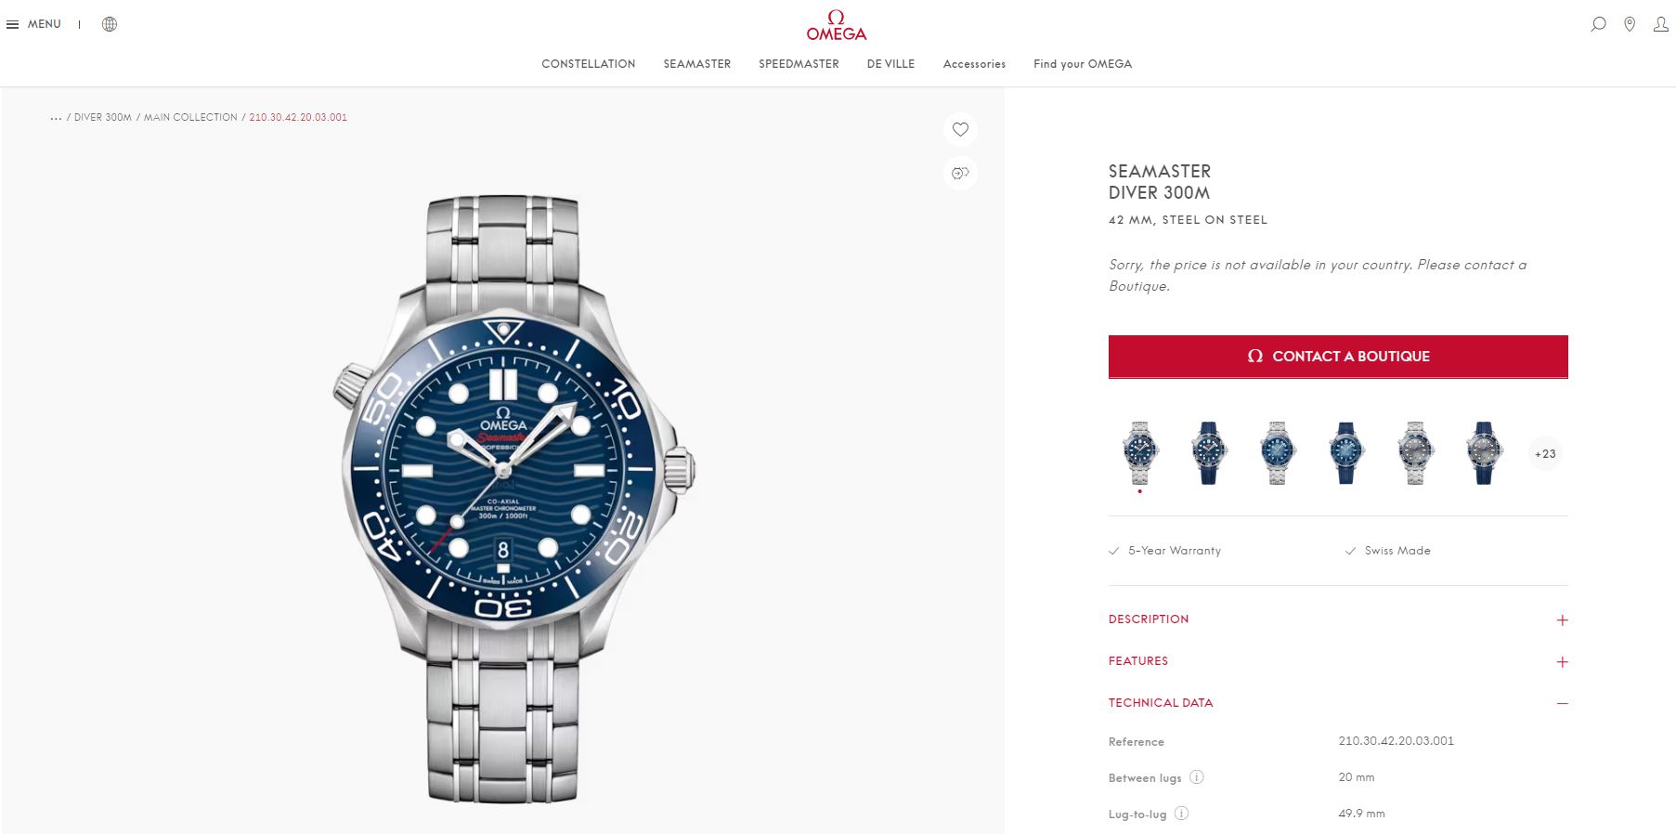The image size is (1676, 834).
Task: Click CONTACT A BOUTIQUE button
Action: 1338,357
